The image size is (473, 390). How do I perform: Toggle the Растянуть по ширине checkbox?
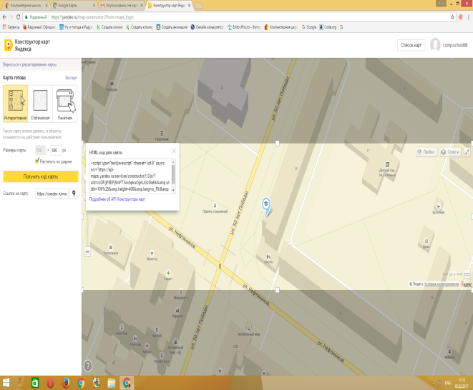(x=37, y=161)
